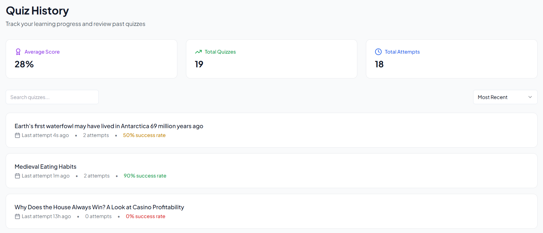The width and height of the screenshot is (543, 233).
Task: Click the Total Attempts clock icon
Action: pos(378,52)
